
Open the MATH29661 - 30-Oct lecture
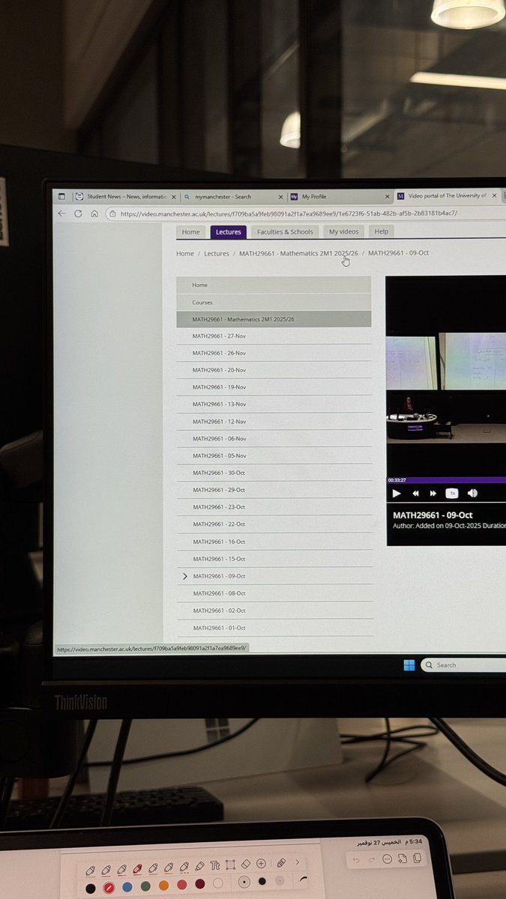[x=274, y=473]
